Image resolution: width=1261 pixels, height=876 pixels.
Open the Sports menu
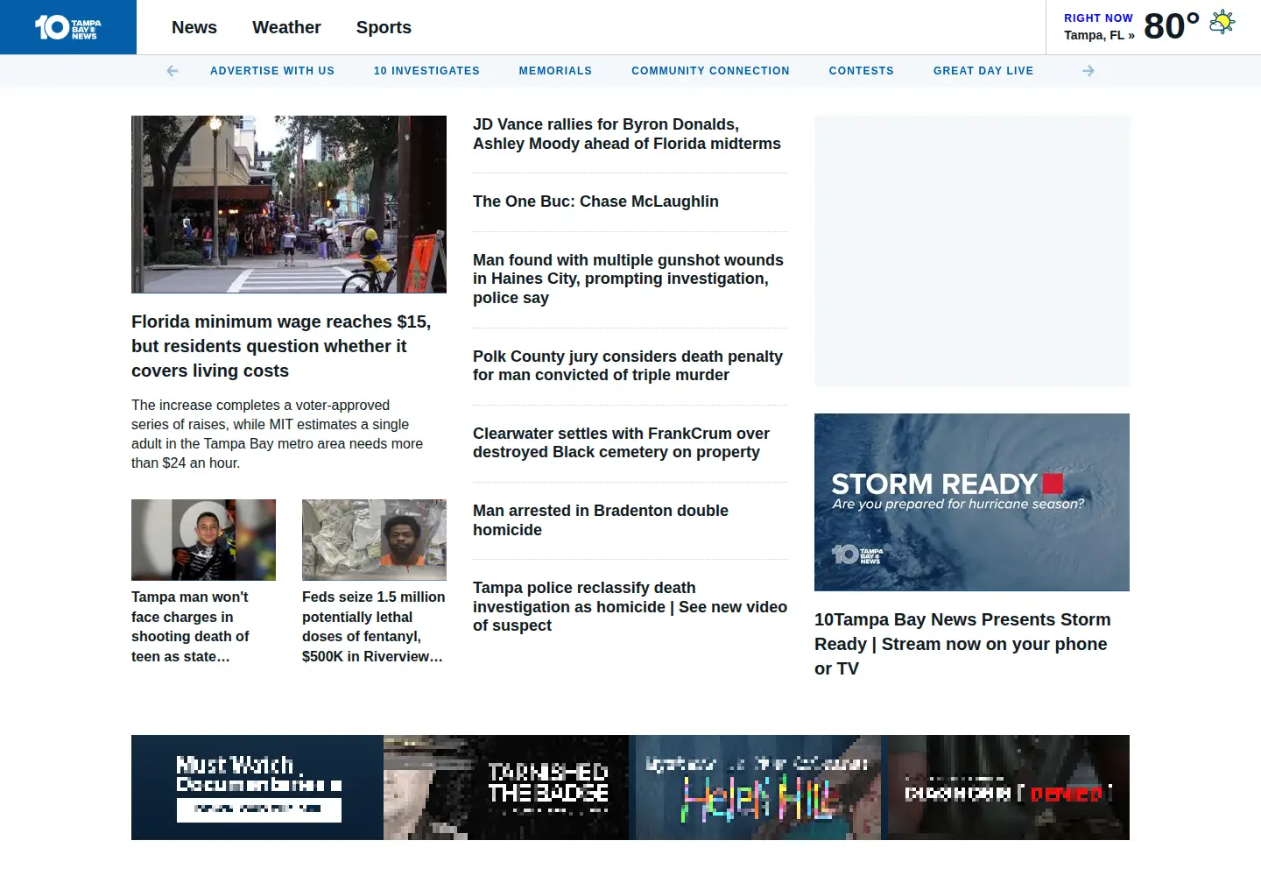click(384, 27)
